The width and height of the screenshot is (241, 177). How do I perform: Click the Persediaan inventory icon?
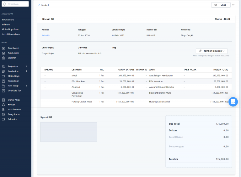[3, 81]
